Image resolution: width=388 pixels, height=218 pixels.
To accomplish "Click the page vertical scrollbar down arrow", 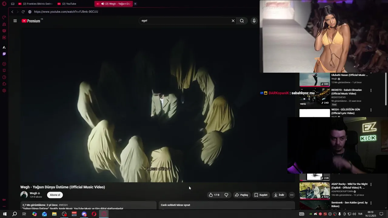I will (386, 208).
